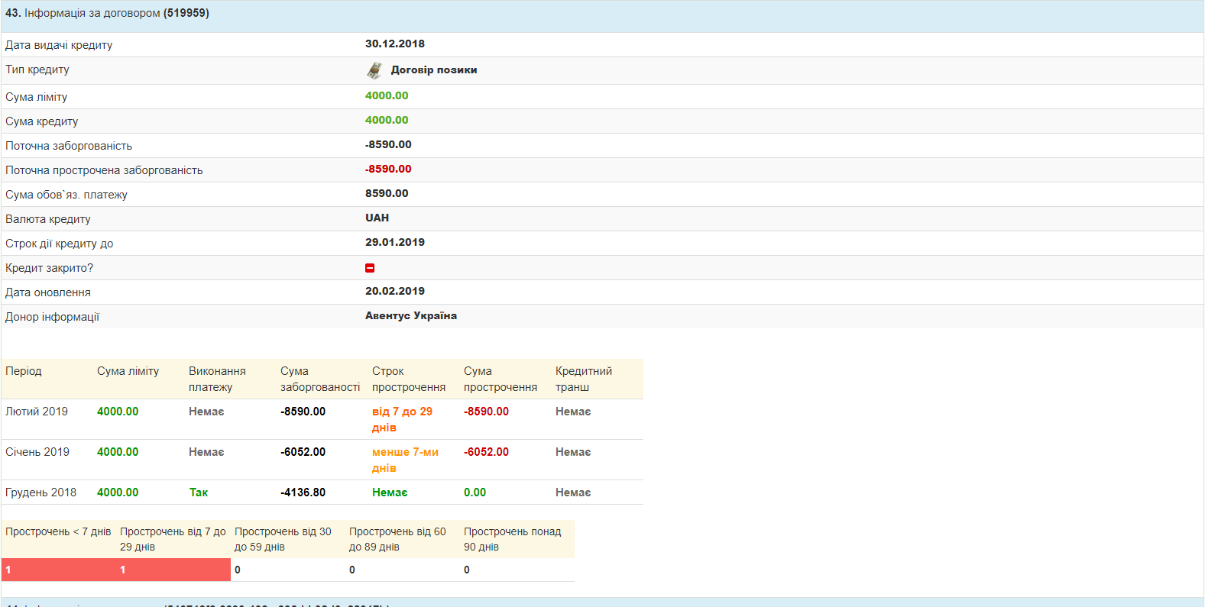This screenshot has width=1205, height=607.
Task: Select the 'Сума заборгованості' column header
Action: click(320, 379)
